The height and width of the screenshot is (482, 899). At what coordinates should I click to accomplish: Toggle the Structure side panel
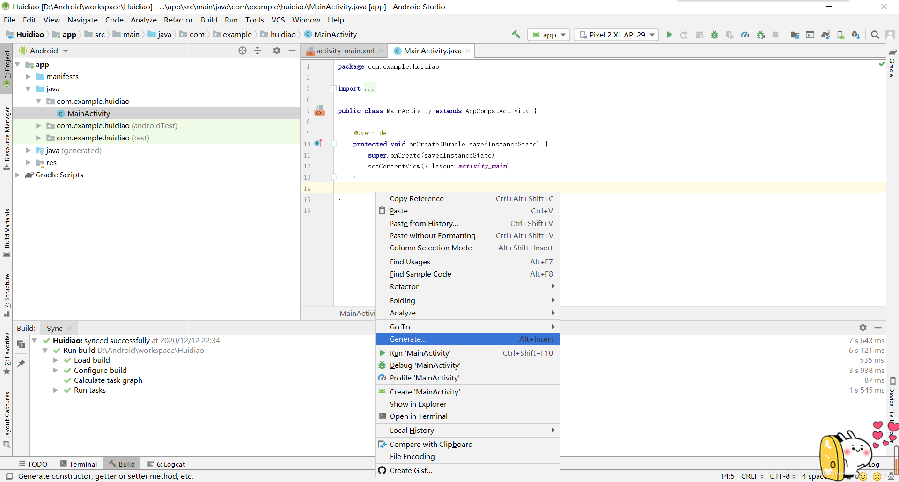[7, 295]
